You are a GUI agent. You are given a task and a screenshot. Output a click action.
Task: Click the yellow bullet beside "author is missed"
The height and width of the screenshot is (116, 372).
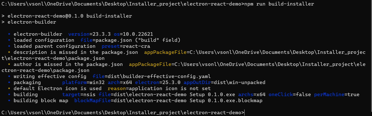pos(9,64)
